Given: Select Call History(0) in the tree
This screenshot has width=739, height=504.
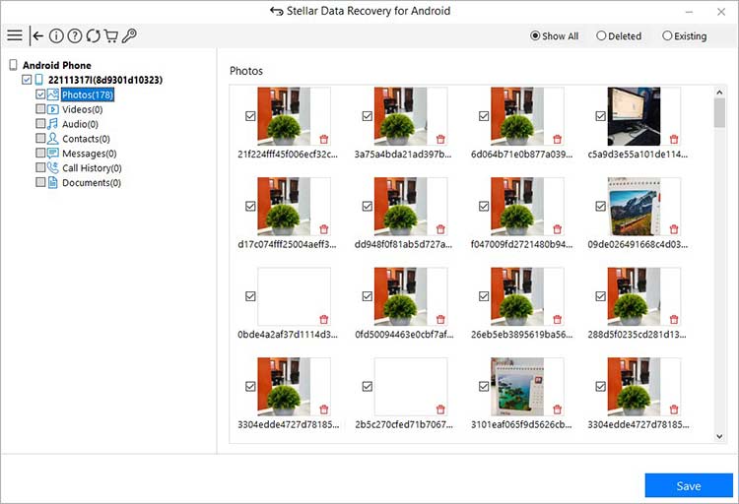Looking at the screenshot, I should (92, 167).
